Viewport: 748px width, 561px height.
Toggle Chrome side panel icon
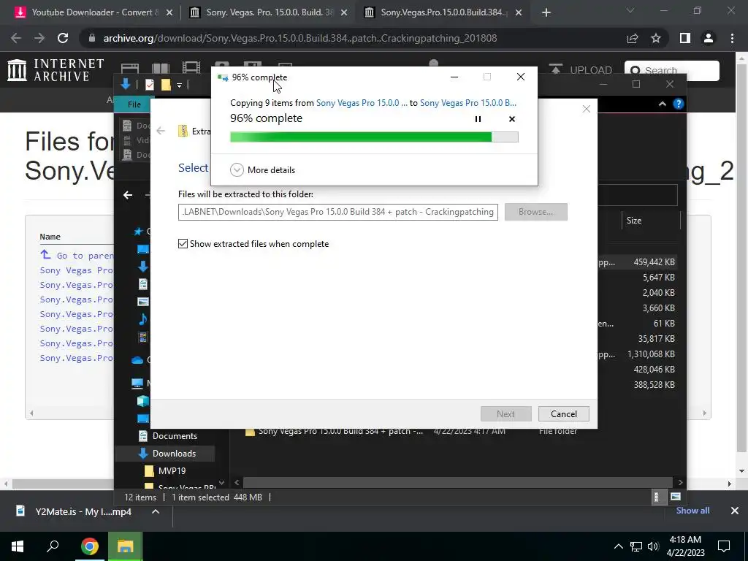point(685,38)
